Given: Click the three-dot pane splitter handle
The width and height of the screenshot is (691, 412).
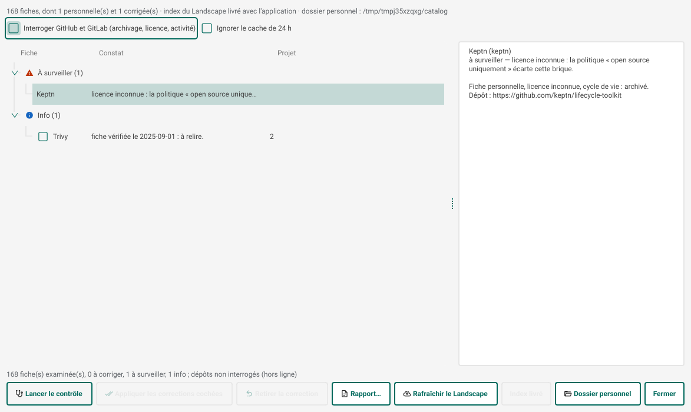Looking at the screenshot, I should point(452,204).
